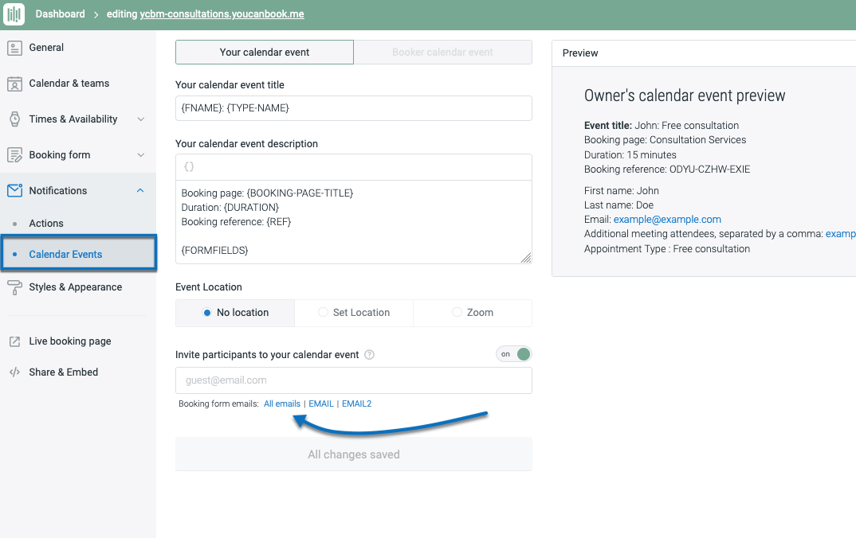Switch to the Booker calendar event tab
This screenshot has height=538, width=856.
(x=442, y=52)
